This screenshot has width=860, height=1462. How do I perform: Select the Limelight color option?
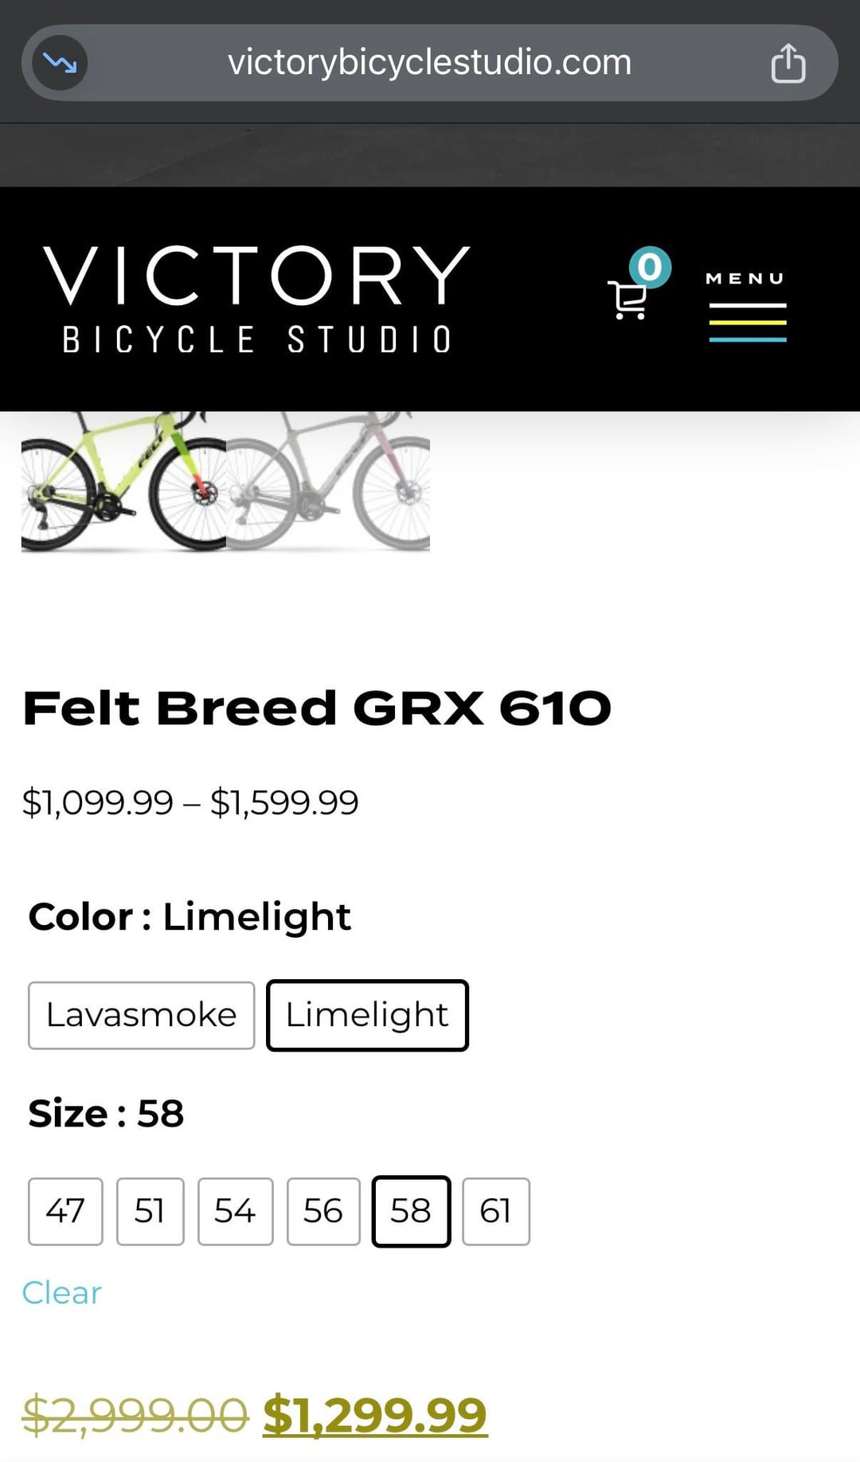pos(367,1015)
